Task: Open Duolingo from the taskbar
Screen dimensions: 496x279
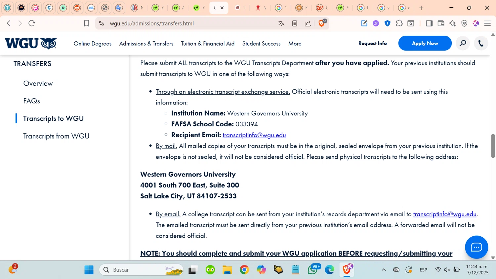Action: (210, 270)
